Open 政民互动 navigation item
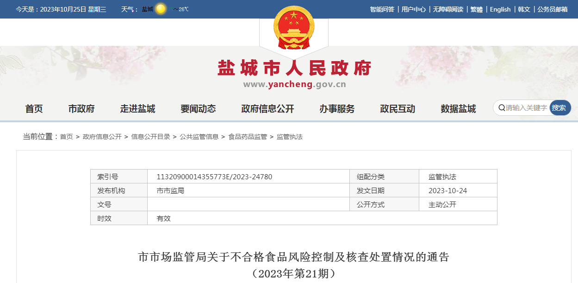Image resolution: width=578 pixels, height=283 pixels. (398, 109)
